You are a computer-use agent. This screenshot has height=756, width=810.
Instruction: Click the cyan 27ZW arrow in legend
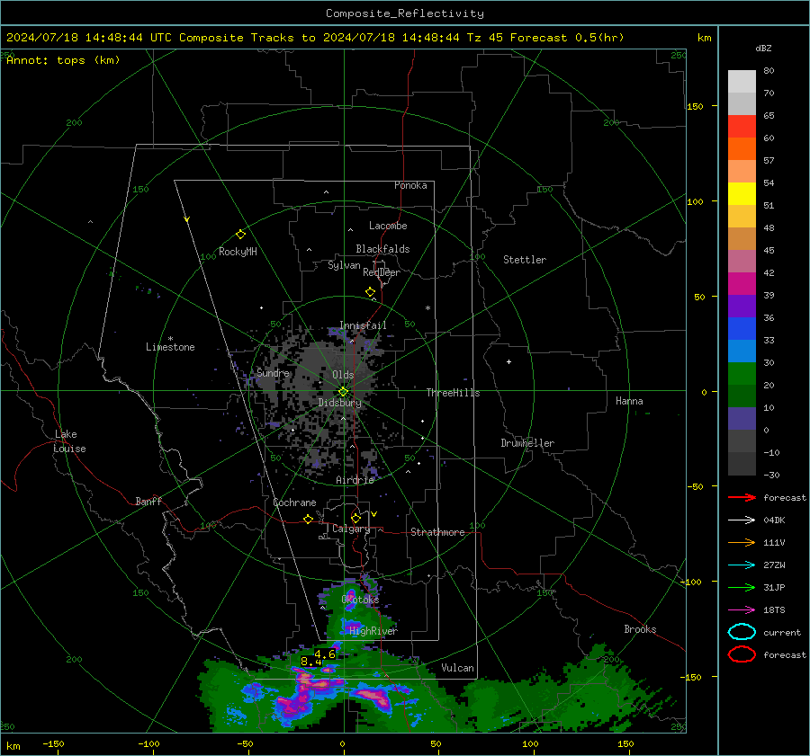click(742, 565)
